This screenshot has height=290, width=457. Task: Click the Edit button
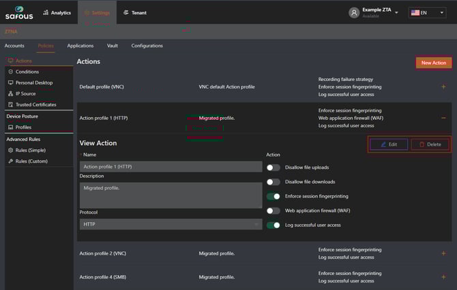389,144
